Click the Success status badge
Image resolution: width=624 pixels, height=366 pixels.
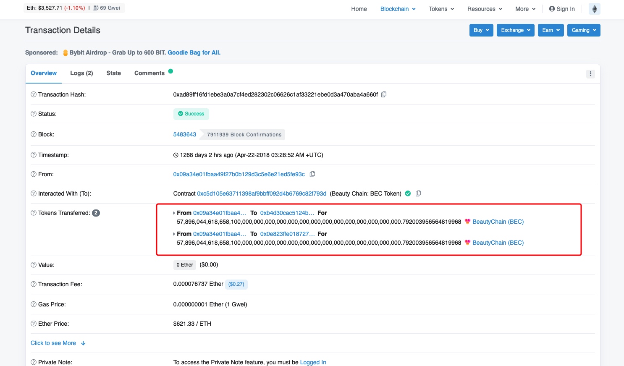[x=191, y=114]
